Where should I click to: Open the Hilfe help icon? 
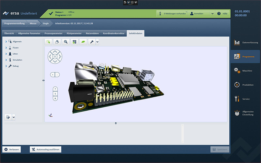[x=223, y=14]
